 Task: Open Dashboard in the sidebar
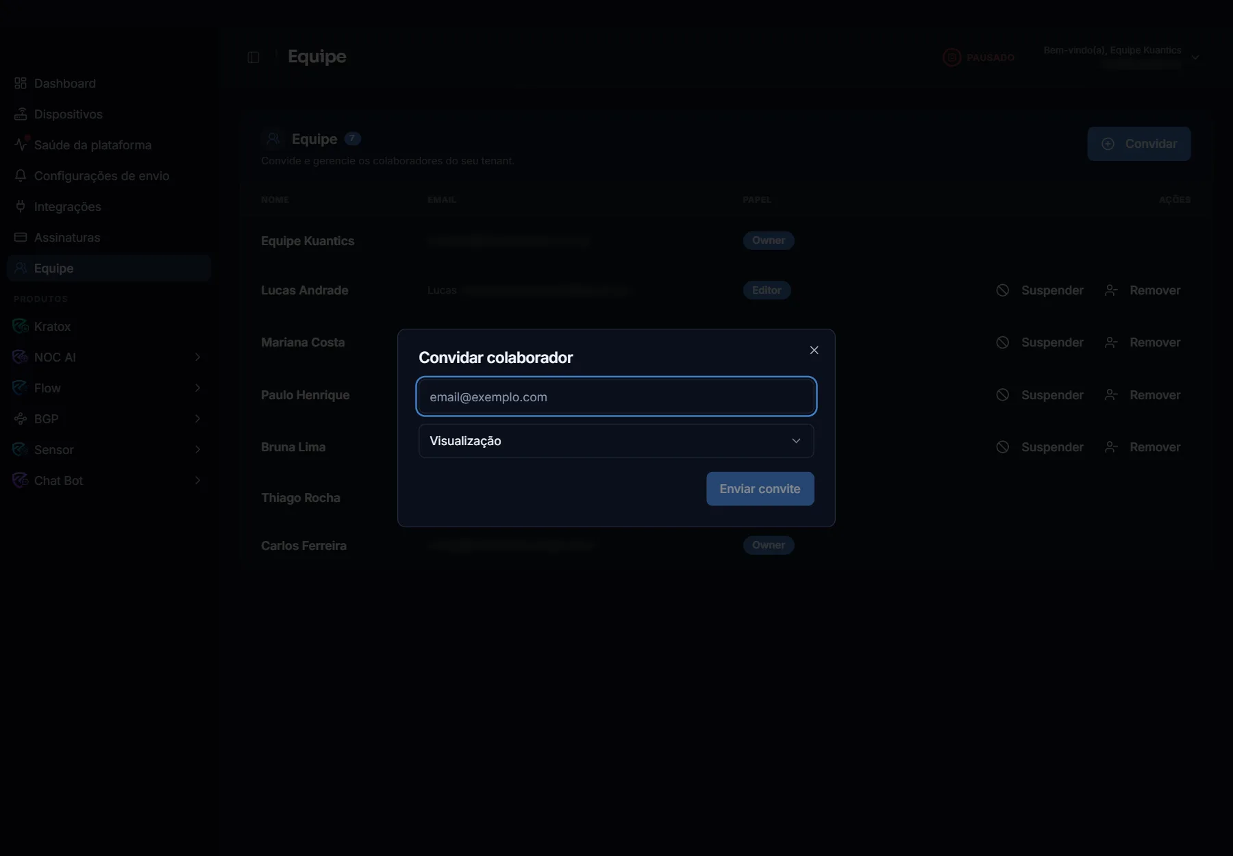tap(109, 84)
